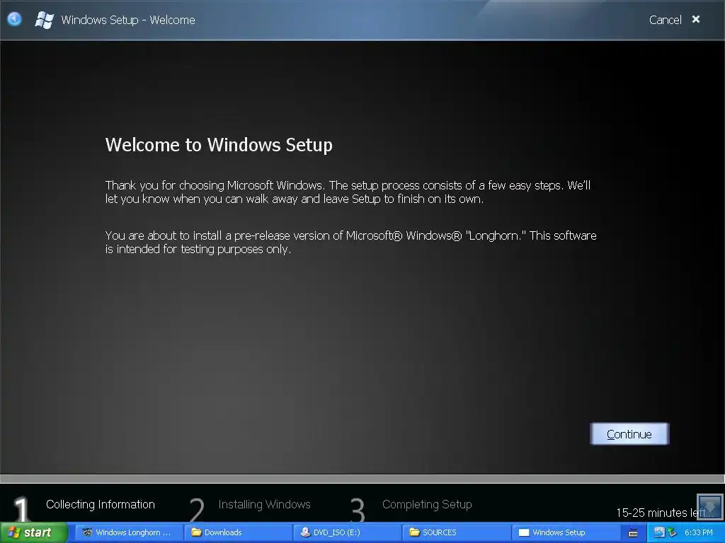Click the Cancel text in title bar
Viewport: 725px width, 543px height.
666,20
